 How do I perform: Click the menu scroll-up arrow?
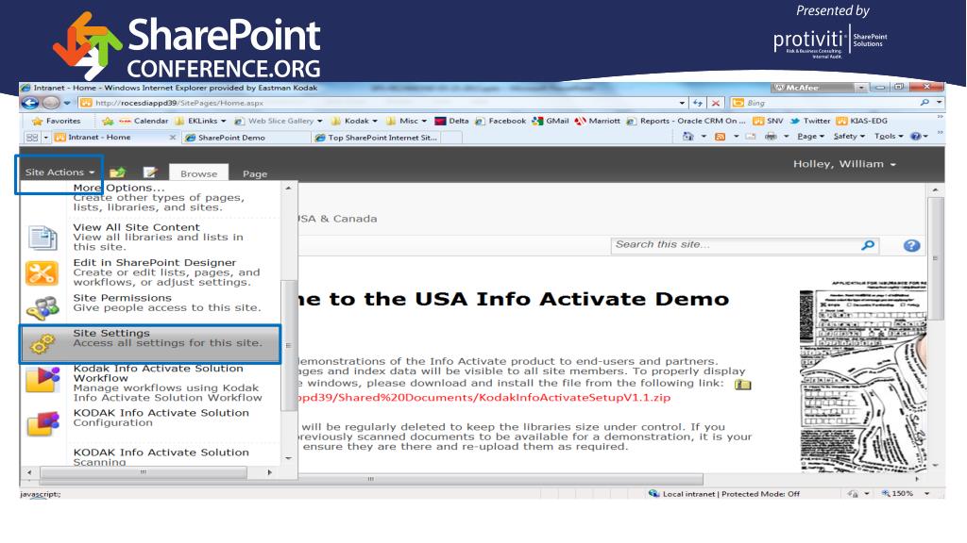[288, 188]
